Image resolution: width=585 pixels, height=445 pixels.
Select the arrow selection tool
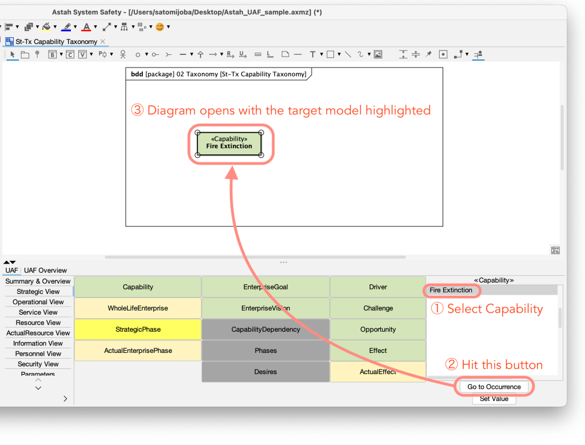[13, 54]
